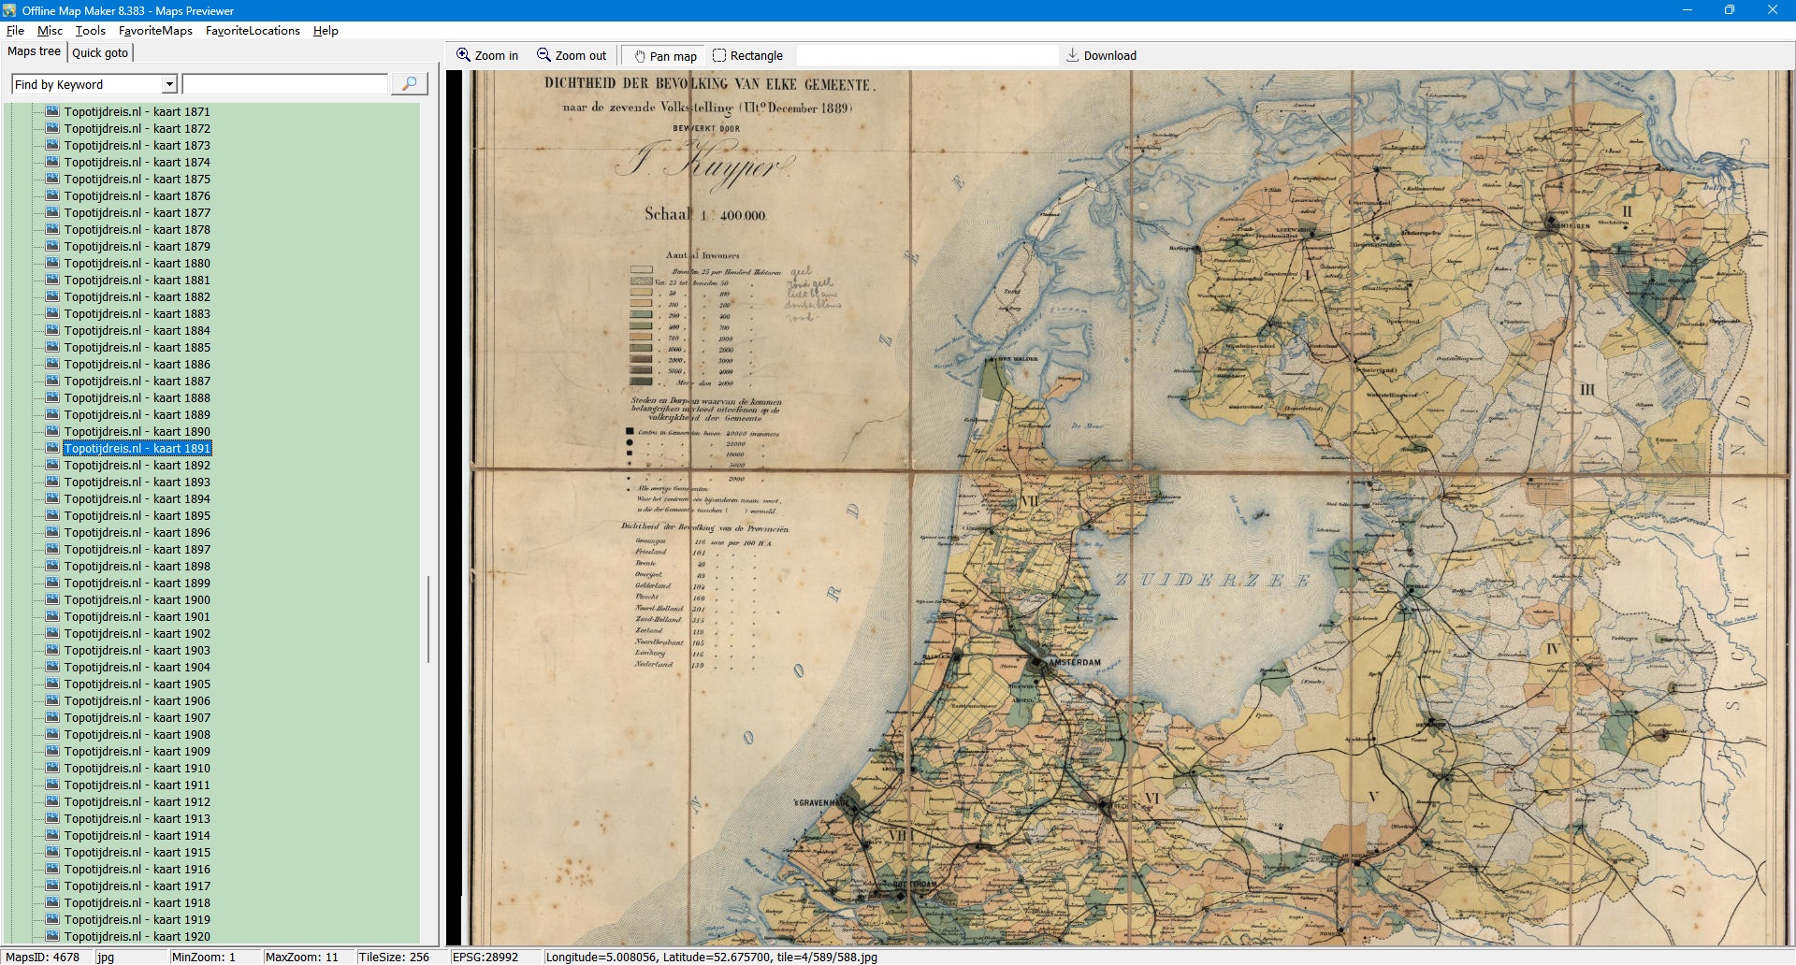The height and width of the screenshot is (965, 1796).
Task: Click the Zoom out magnifier icon
Action: tap(543, 55)
